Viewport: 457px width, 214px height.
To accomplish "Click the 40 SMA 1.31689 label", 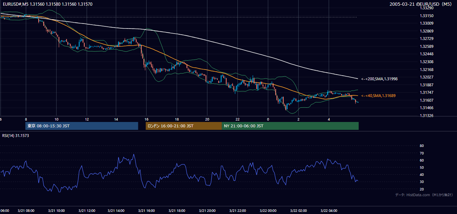I will point(378,96).
